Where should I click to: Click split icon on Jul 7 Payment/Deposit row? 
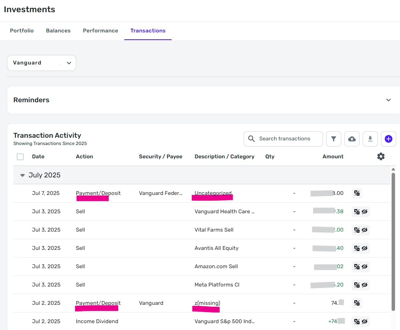(x=357, y=193)
